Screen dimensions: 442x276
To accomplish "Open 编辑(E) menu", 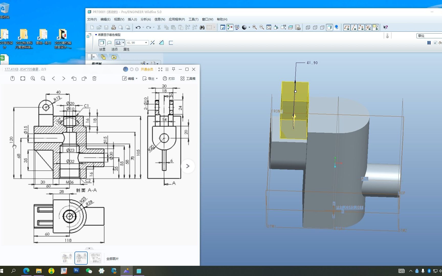I will pyautogui.click(x=105, y=19).
